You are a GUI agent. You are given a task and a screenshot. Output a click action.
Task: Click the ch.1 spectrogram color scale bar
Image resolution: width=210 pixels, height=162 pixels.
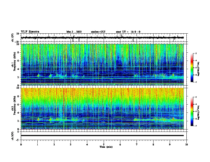pos(192,68)
